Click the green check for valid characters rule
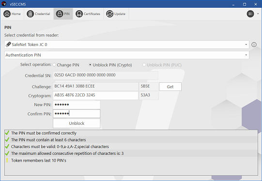 tap(7, 147)
